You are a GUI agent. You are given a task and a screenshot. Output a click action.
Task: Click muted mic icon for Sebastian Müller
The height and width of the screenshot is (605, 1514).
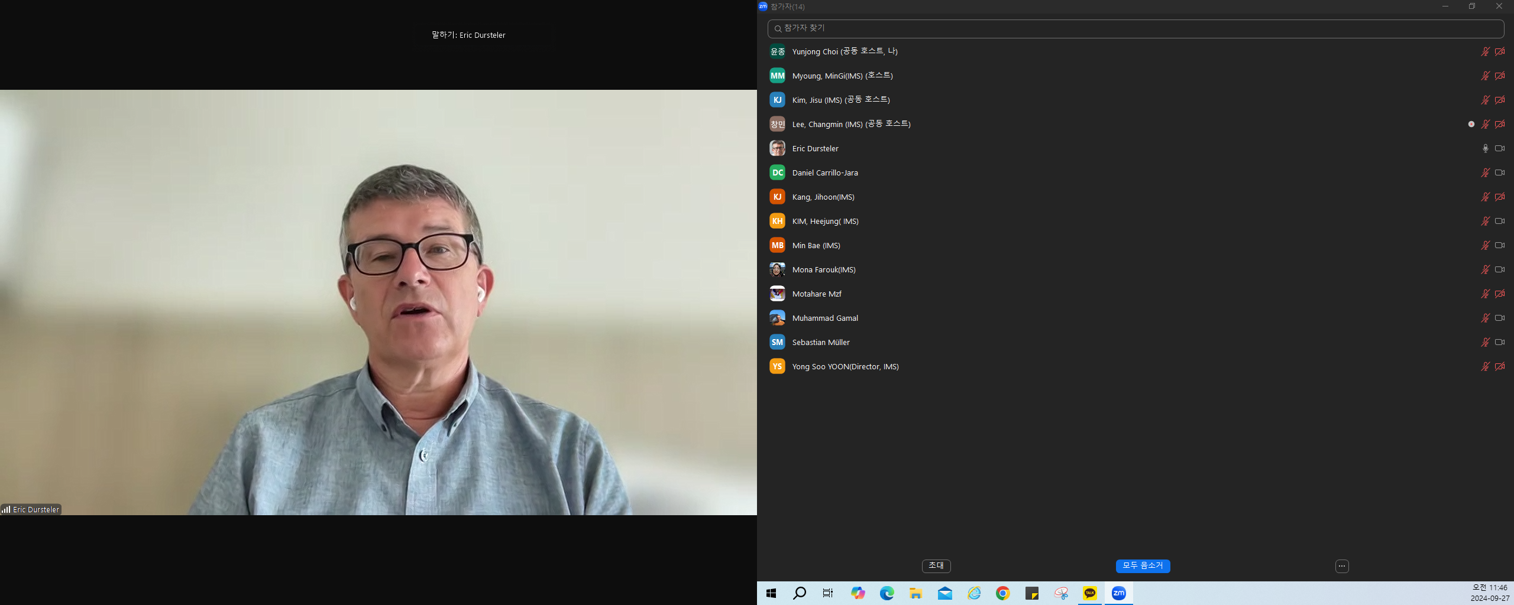coord(1485,342)
